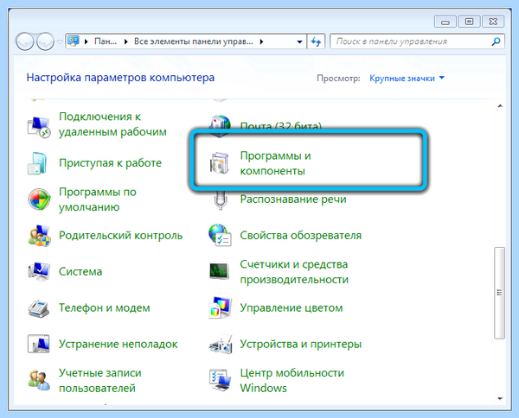Open the Devices and Printers icon

pos(221,344)
